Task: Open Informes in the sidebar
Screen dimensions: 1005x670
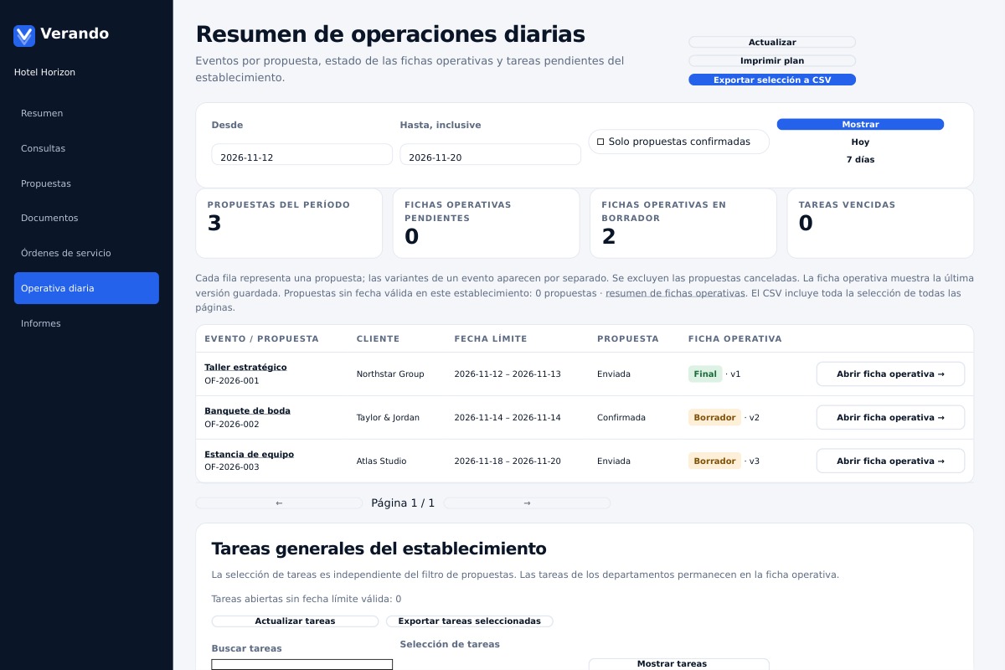Action: [x=86, y=323]
